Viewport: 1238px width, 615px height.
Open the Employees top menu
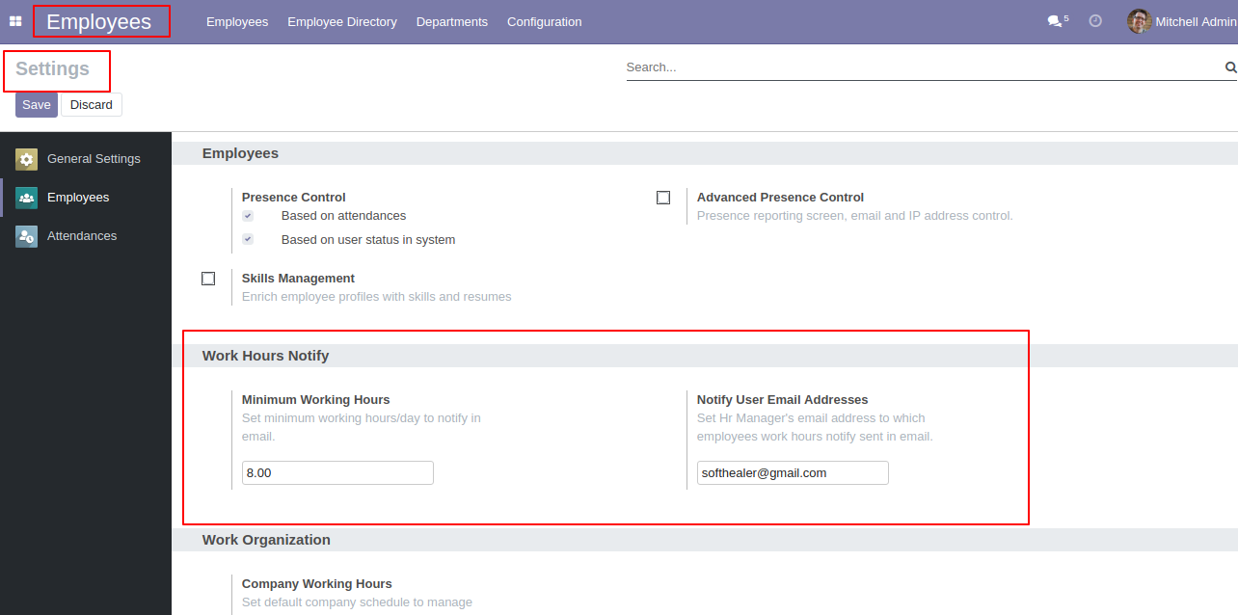pyautogui.click(x=237, y=21)
